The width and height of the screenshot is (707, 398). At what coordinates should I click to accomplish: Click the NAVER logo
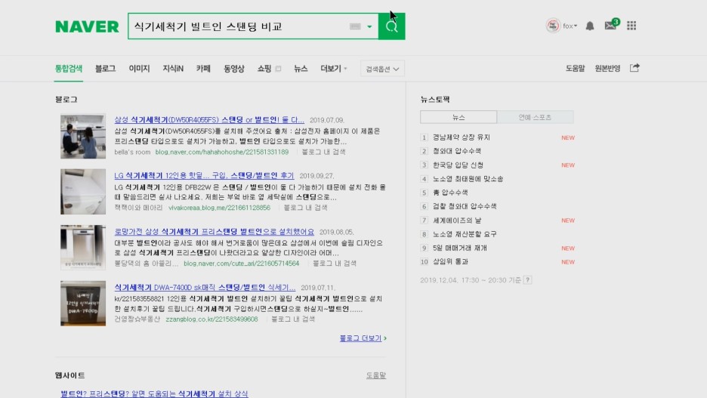point(87,26)
